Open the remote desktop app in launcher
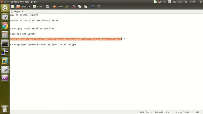 point(5,52)
